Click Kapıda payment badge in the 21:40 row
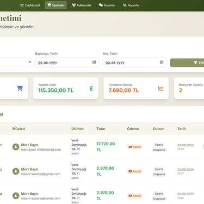This screenshot has width=204, height=204. [x=135, y=147]
